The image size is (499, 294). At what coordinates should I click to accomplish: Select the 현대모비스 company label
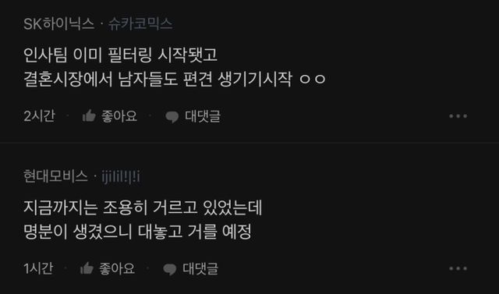pyautogui.click(x=55, y=176)
